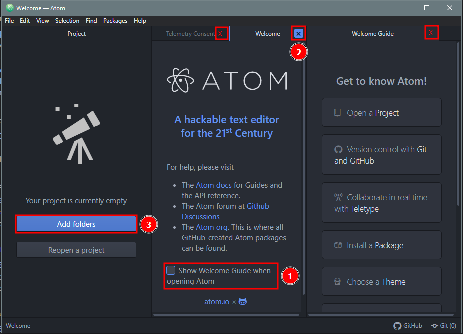Expand the Open a Project card
463x334 pixels.
click(382, 112)
